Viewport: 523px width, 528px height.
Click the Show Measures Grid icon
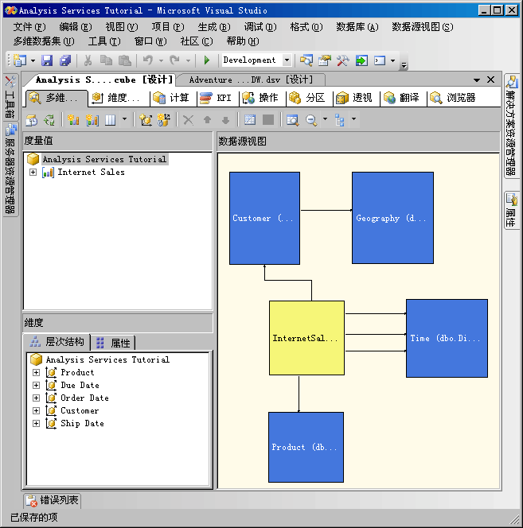[250, 120]
